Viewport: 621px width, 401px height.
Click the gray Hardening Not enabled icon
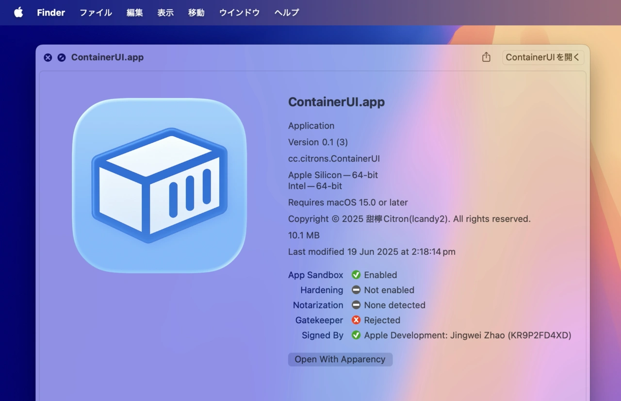pos(356,290)
